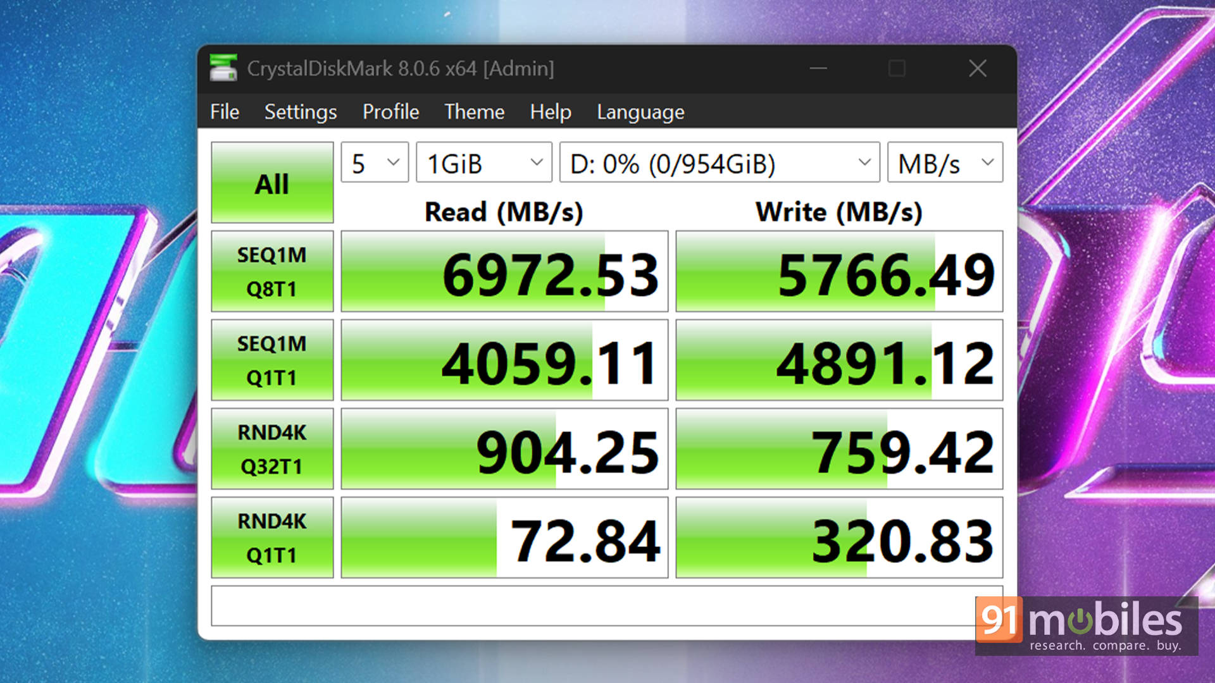This screenshot has height=683, width=1215.
Task: Open the Settings menu
Action: click(x=301, y=112)
